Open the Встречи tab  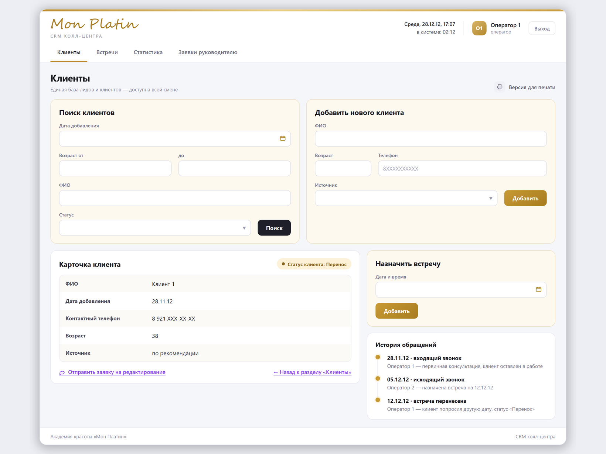tap(107, 52)
